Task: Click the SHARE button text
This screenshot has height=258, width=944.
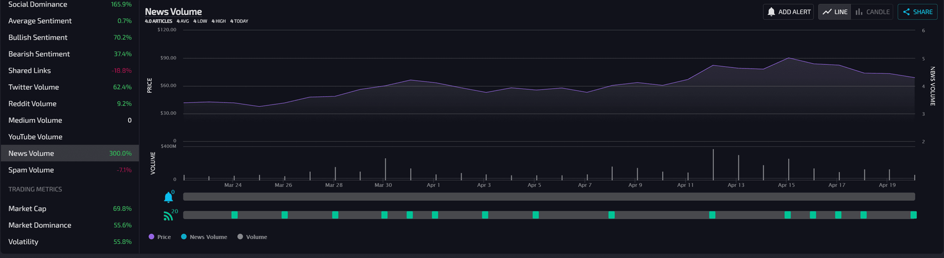Action: (923, 12)
